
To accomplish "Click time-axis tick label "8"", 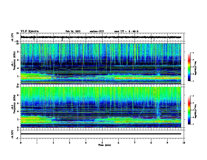I will (151, 143).
